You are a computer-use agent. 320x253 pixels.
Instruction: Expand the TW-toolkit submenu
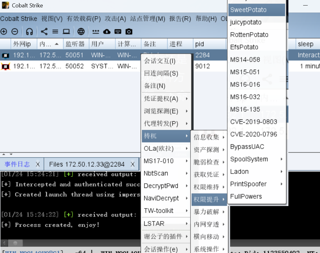[166, 211]
